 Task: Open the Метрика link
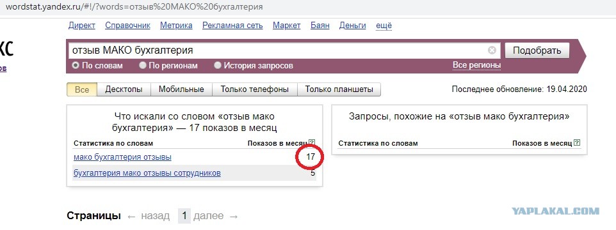coord(176,26)
